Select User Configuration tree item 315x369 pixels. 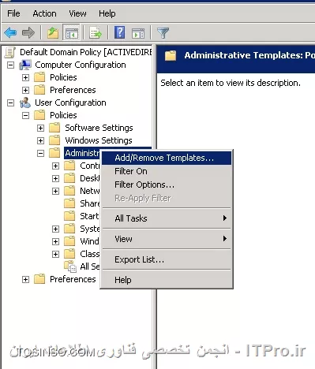pyautogui.click(x=70, y=102)
